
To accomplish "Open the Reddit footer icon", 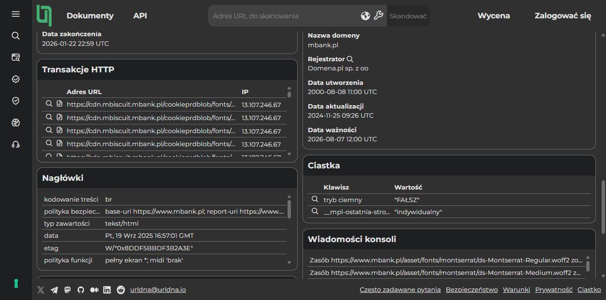I will (x=120, y=290).
